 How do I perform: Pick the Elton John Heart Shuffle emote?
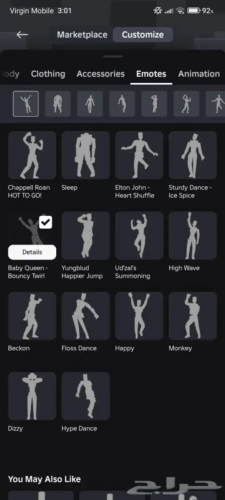coord(139,155)
